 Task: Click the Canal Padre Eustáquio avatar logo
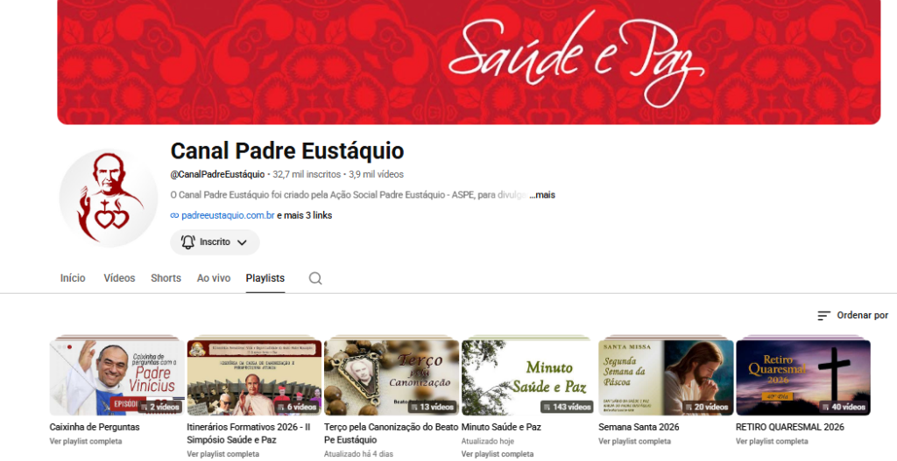pos(109,199)
